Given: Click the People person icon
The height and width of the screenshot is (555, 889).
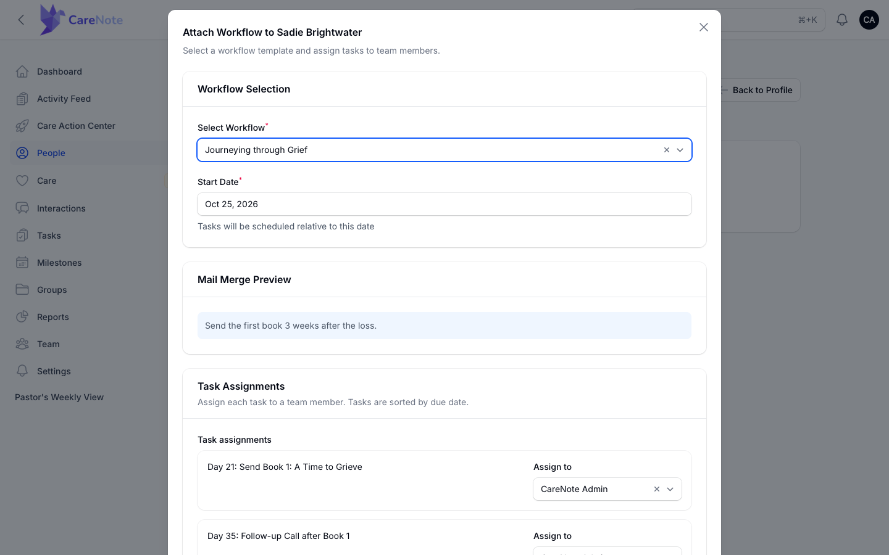Looking at the screenshot, I should 22,153.
